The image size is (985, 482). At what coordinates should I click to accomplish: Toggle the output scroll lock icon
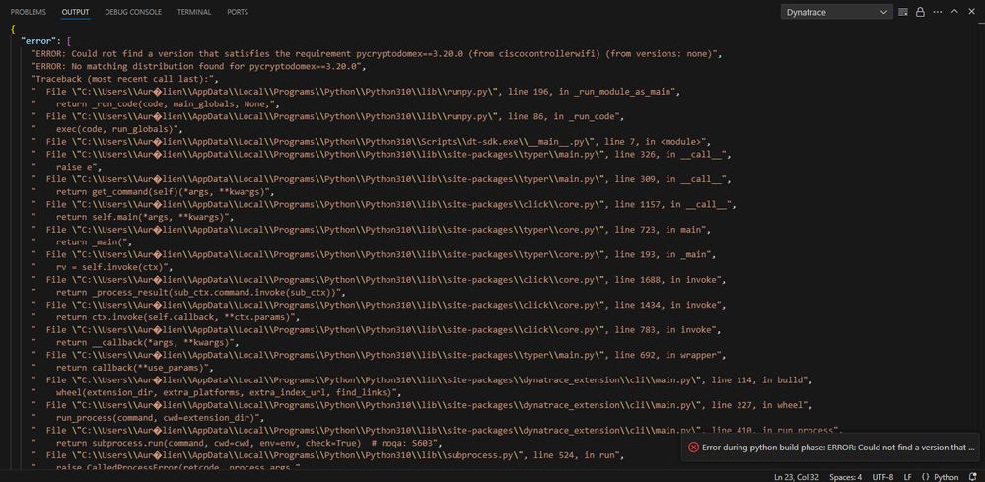pyautogui.click(x=920, y=12)
